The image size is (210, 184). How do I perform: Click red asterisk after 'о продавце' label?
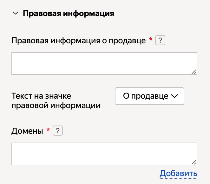(151, 39)
